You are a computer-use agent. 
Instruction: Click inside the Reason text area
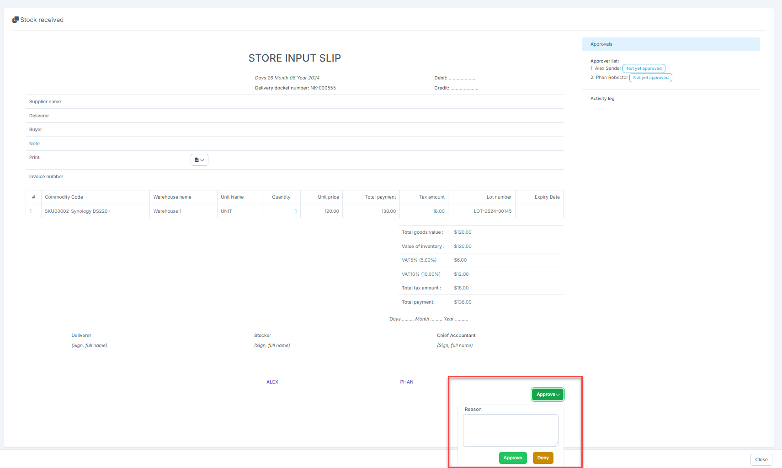510,430
